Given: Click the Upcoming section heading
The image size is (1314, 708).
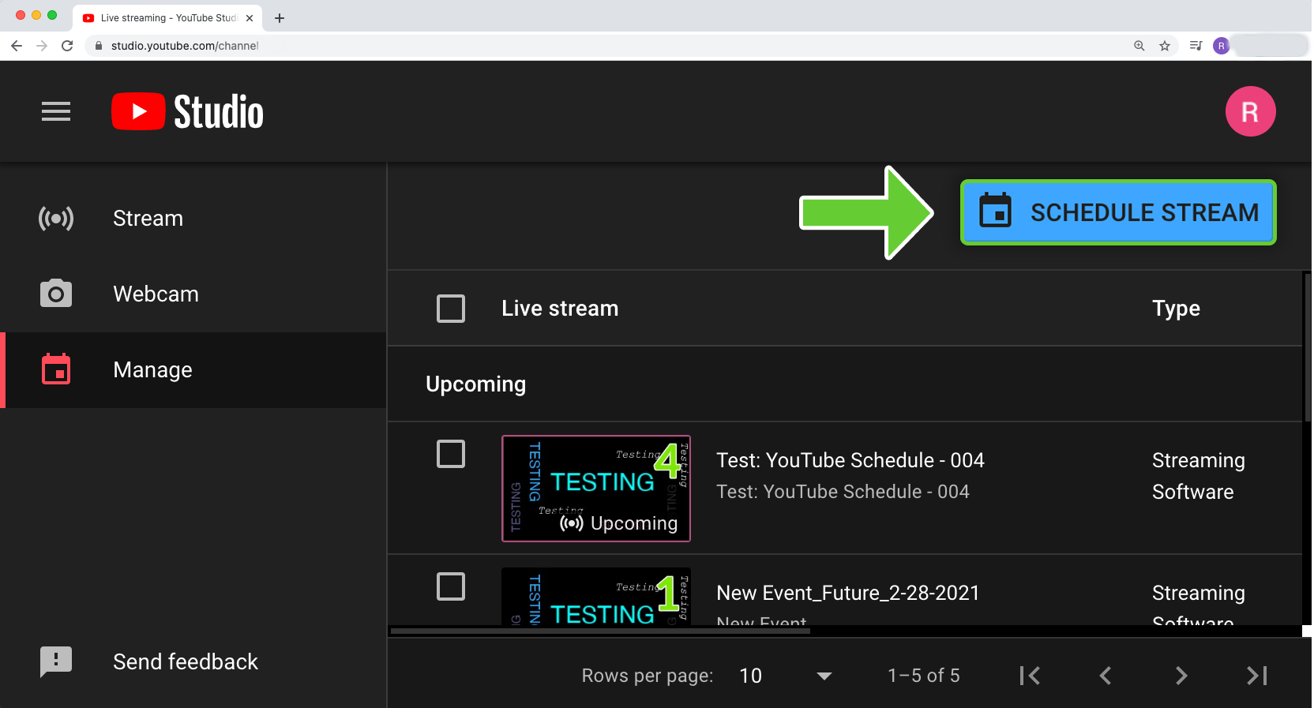Looking at the screenshot, I should click(475, 384).
